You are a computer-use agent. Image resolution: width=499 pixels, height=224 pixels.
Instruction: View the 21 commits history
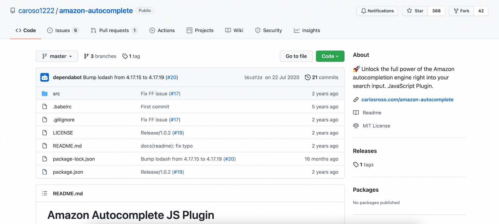tap(322, 77)
